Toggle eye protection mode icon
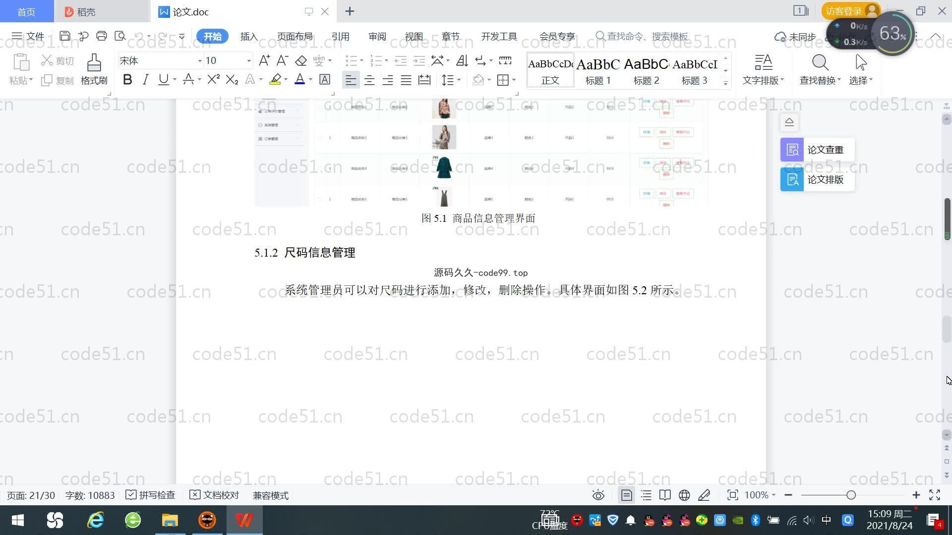This screenshot has width=952, height=535. tap(598, 495)
